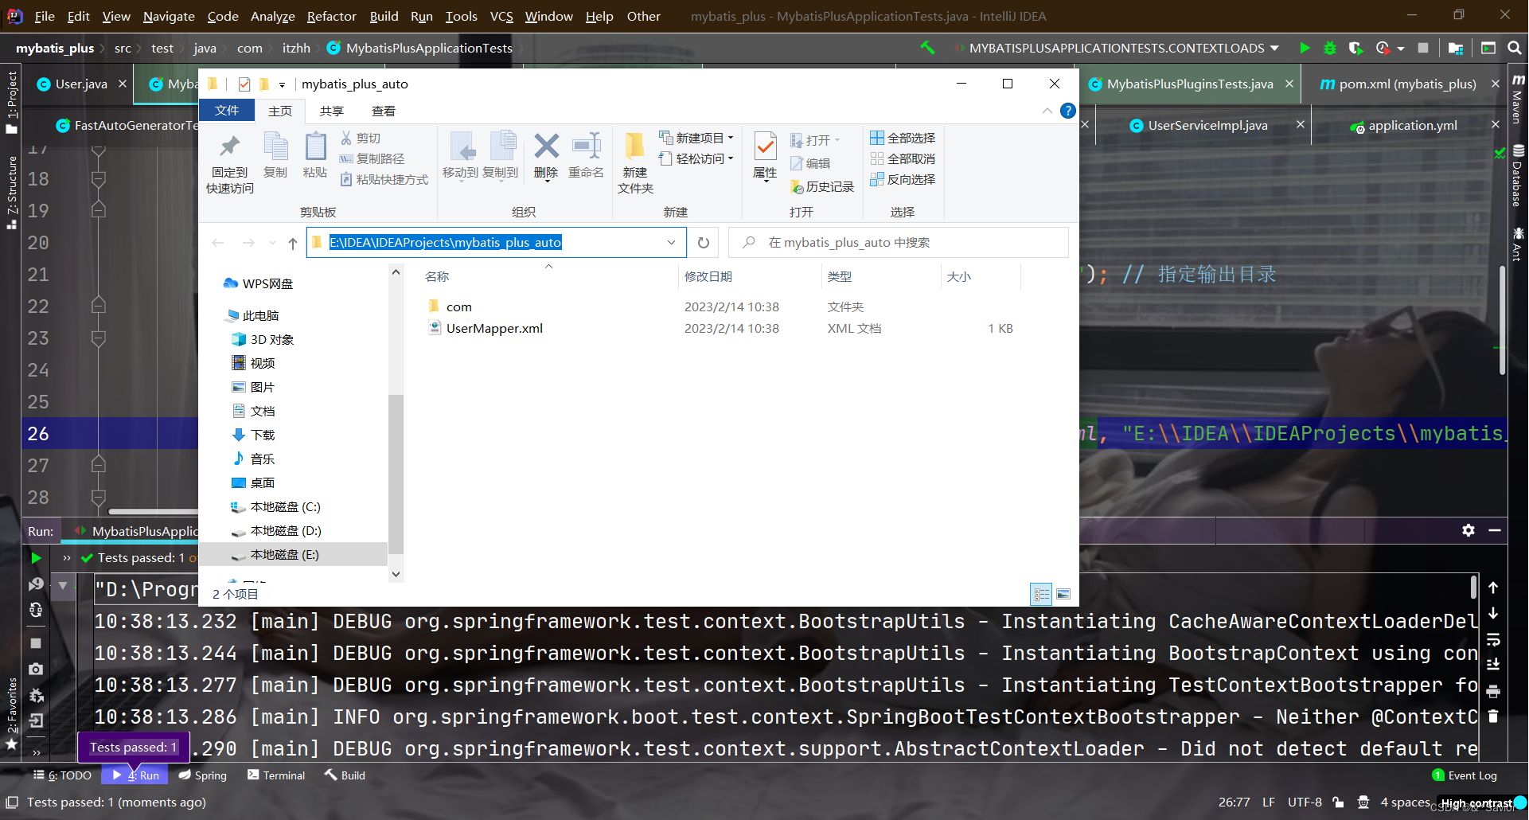Click Explorer navigation pane scrollbar
Viewport: 1529px width, 820px height.
coord(396,474)
